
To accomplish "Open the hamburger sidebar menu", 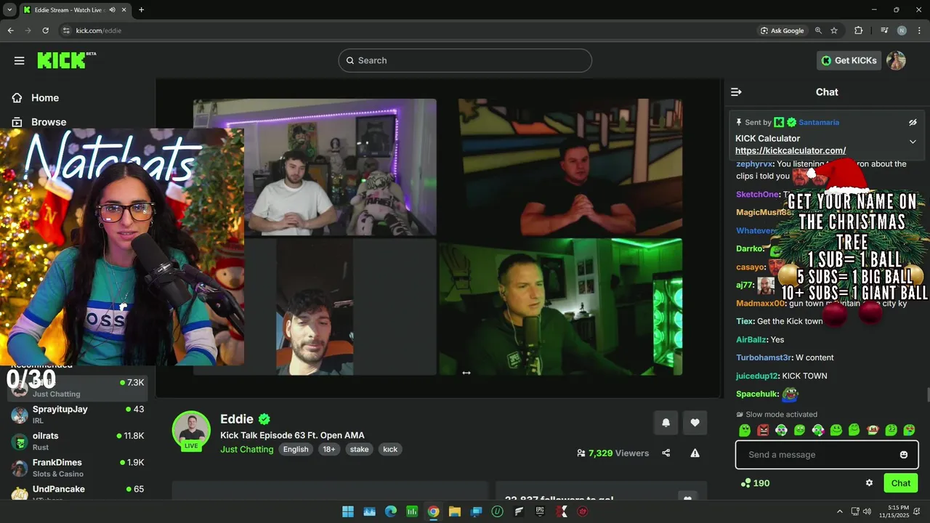I will pos(19,60).
